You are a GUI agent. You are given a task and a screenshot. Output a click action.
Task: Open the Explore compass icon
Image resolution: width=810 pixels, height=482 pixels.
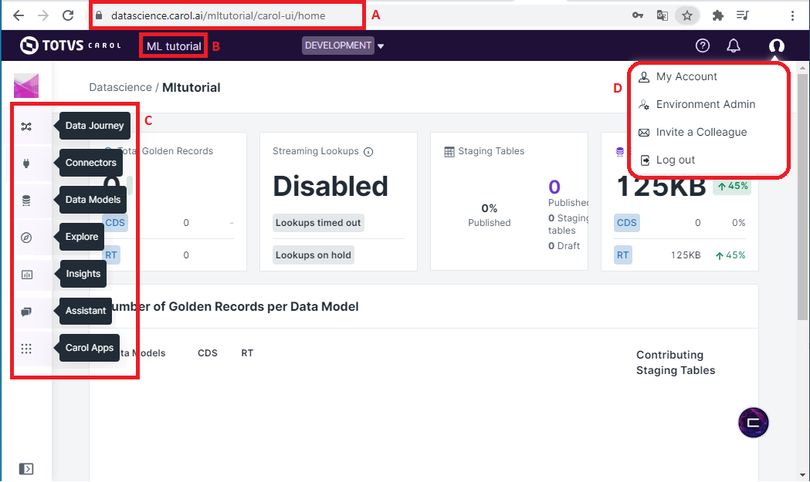click(x=26, y=238)
